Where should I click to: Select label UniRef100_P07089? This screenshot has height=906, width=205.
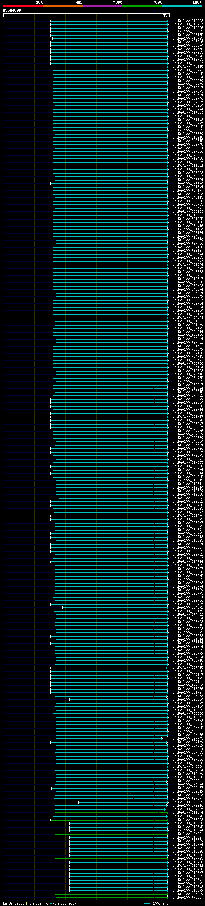coord(188,81)
